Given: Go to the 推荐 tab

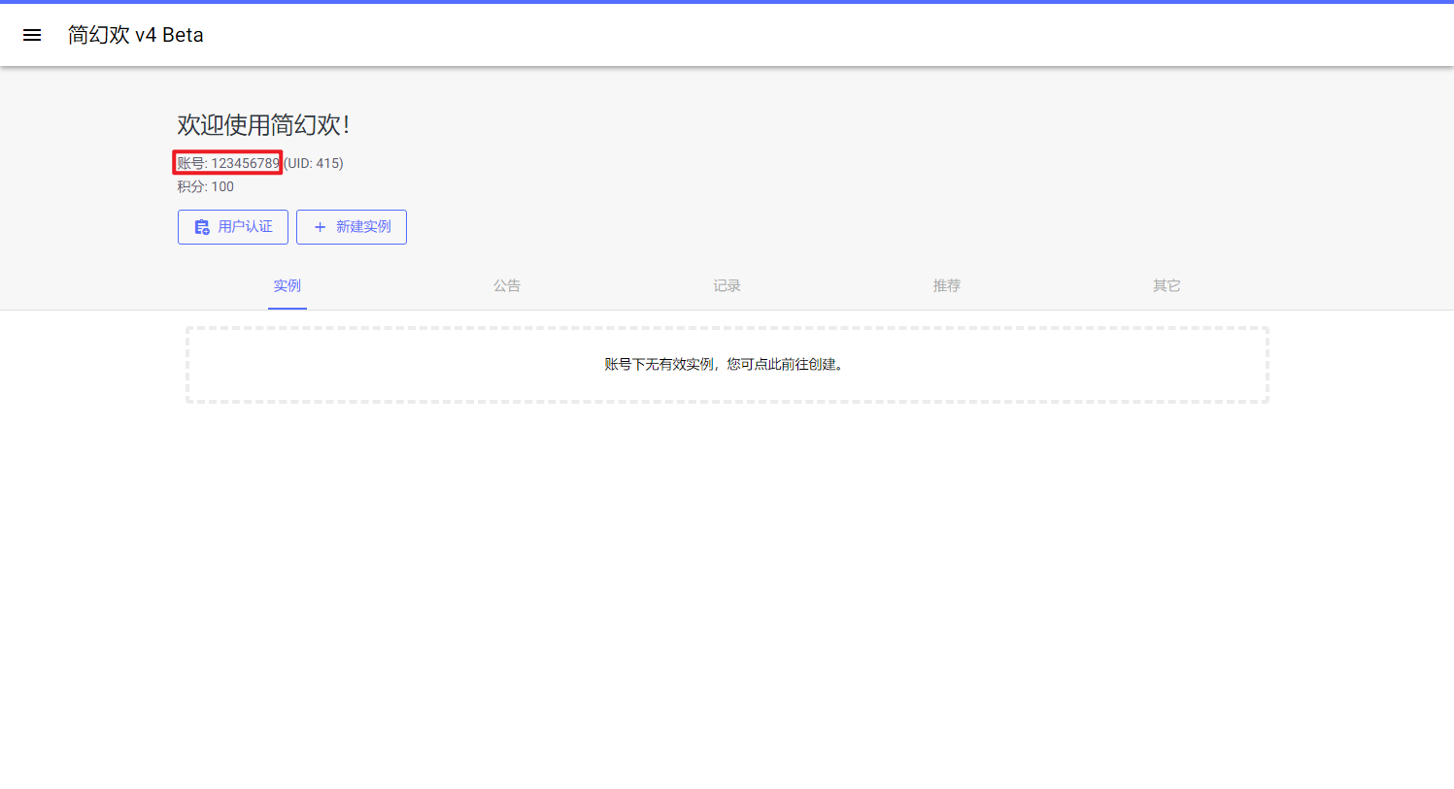Looking at the screenshot, I should tap(947, 285).
